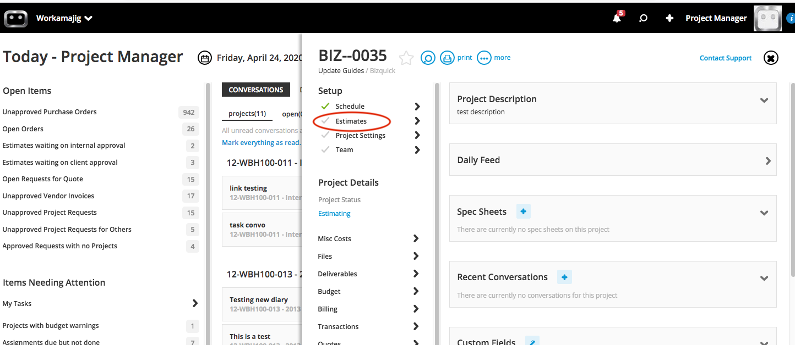Viewport: 795px width, 345px height.
Task: Expand Daily Feed section chevron
Action: click(x=768, y=161)
